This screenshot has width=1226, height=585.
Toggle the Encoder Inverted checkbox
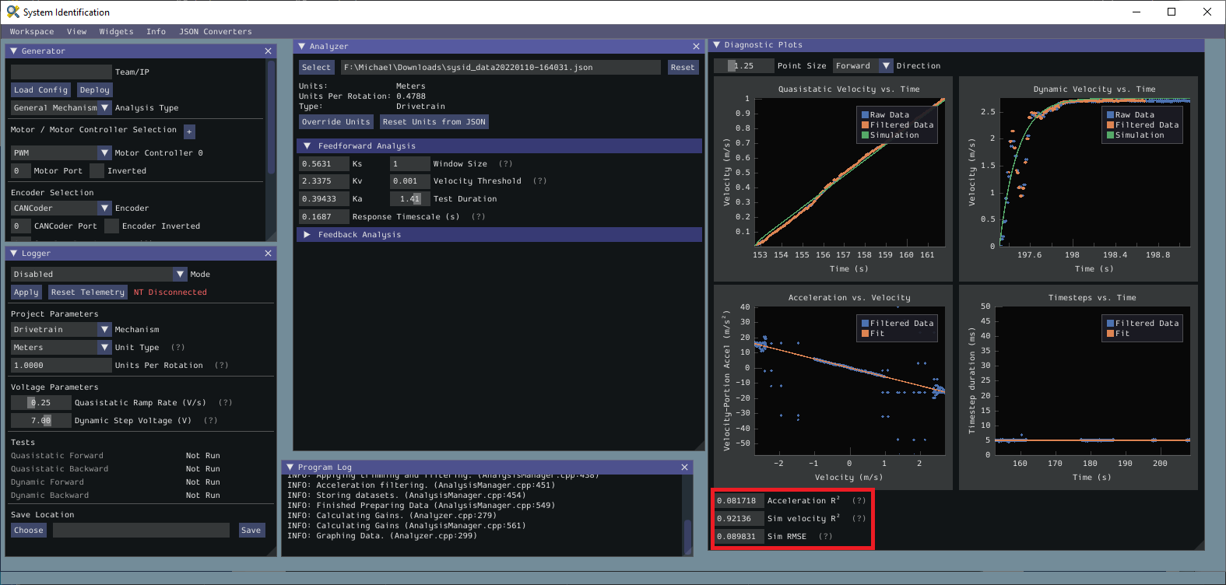pyautogui.click(x=111, y=226)
